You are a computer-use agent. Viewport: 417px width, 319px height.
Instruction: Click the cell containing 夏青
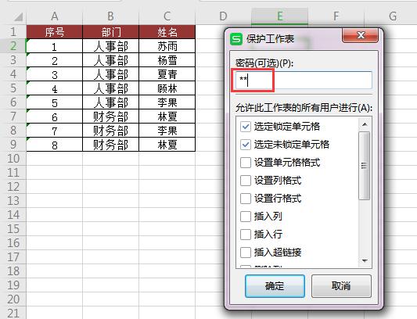(x=167, y=74)
